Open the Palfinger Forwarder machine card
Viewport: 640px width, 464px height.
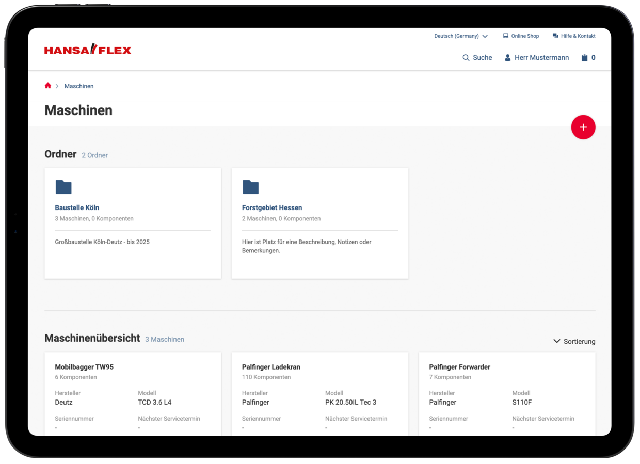tap(507, 394)
